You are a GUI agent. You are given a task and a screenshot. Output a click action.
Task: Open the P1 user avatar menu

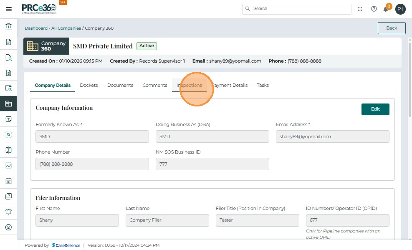(400, 9)
